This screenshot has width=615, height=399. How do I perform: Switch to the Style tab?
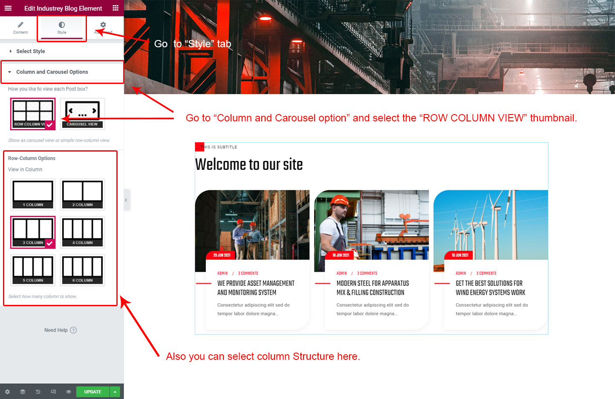[x=62, y=28]
